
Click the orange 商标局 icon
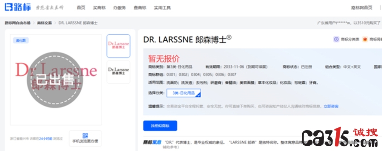click(x=365, y=39)
